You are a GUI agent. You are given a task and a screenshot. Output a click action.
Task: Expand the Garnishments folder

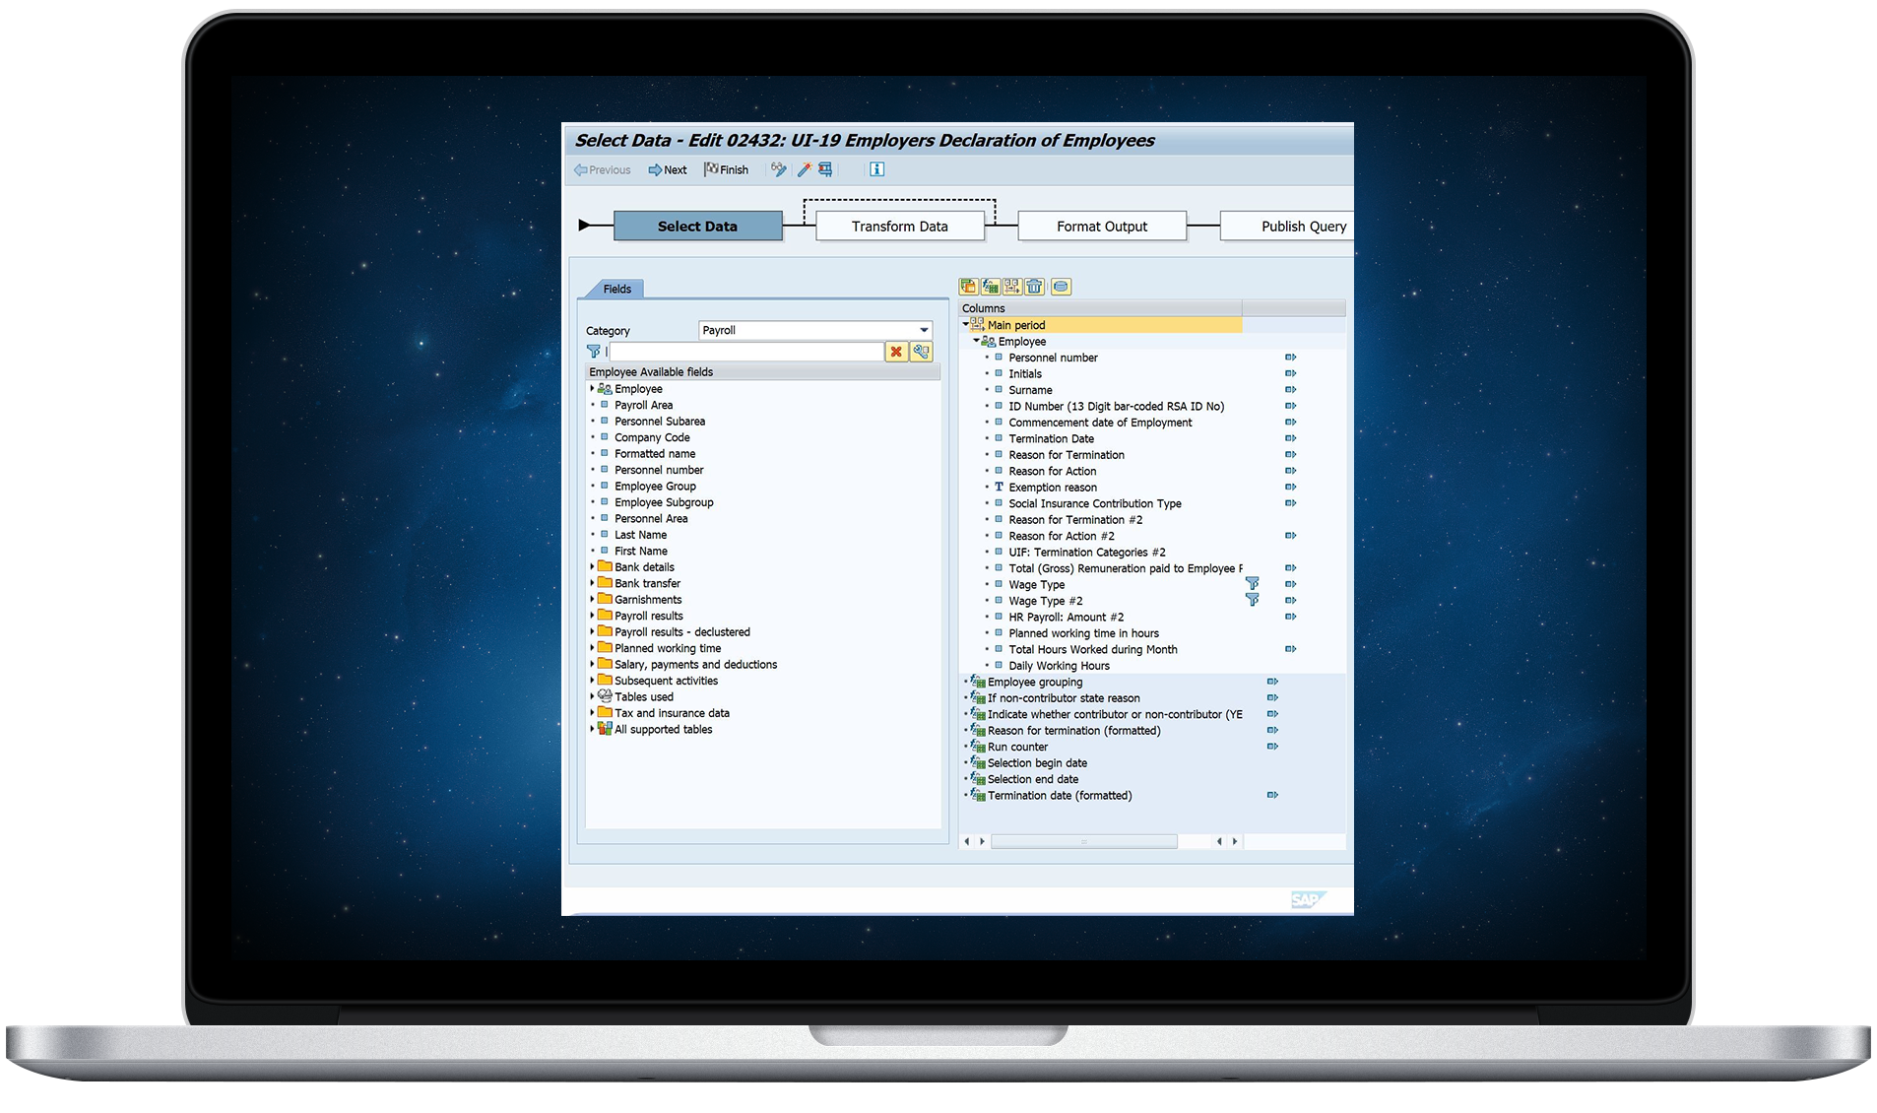coord(592,599)
